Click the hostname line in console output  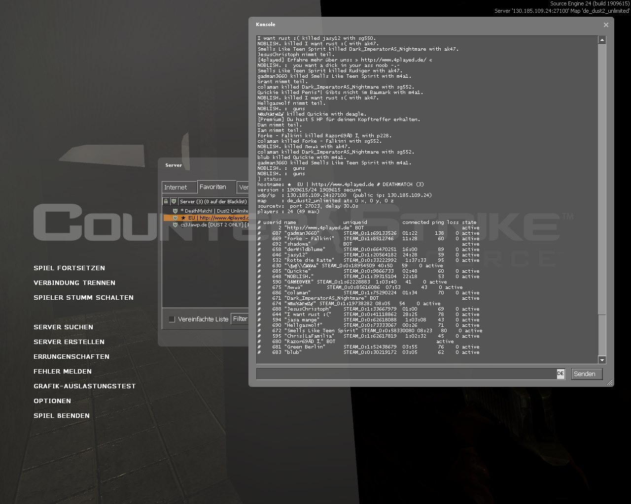[341, 185]
